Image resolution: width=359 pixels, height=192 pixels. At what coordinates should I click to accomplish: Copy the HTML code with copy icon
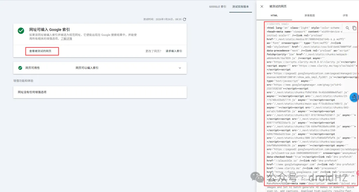pos(354,28)
